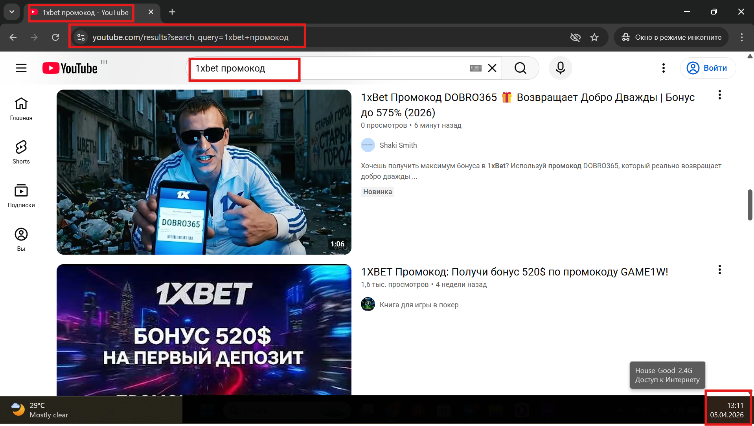Visit 'Книга для игры в покер' channel name
The width and height of the screenshot is (754, 426).
click(419, 305)
